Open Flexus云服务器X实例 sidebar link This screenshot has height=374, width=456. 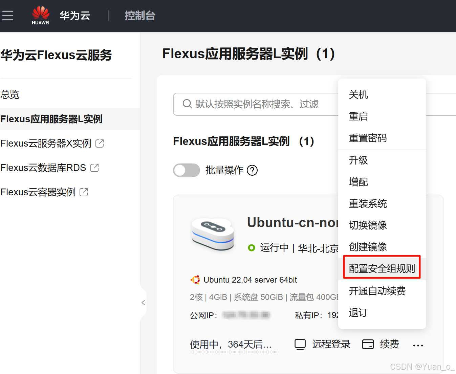coord(46,144)
